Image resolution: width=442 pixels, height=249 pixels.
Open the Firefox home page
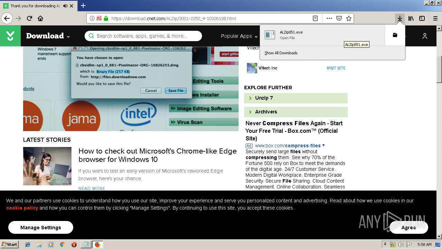40,18
